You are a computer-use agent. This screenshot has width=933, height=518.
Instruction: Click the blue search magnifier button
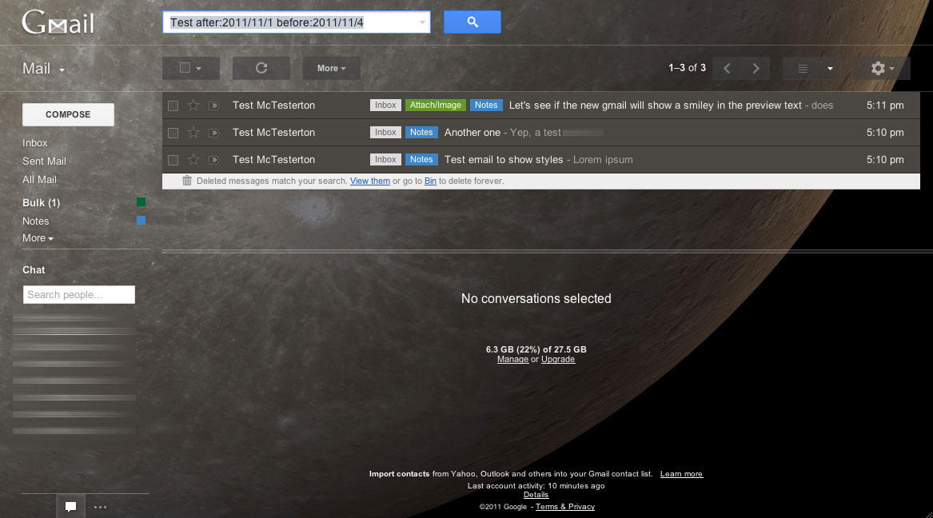(x=472, y=22)
